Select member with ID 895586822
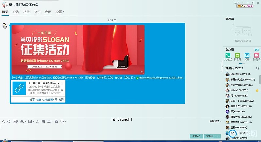The height and width of the screenshot is (142, 261). tap(240, 101)
